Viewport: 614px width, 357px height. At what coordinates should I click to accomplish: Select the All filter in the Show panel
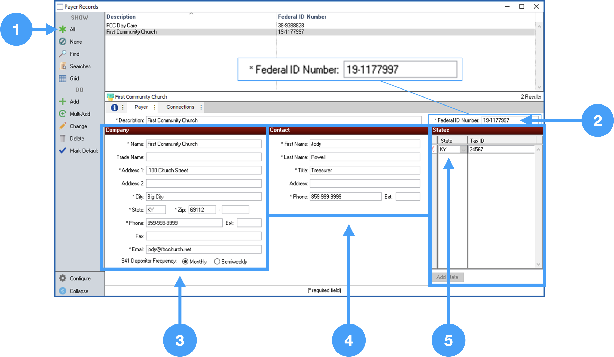pos(63,29)
